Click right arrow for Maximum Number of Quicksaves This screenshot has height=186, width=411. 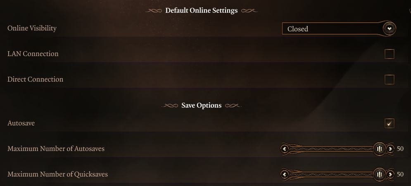[x=390, y=174]
